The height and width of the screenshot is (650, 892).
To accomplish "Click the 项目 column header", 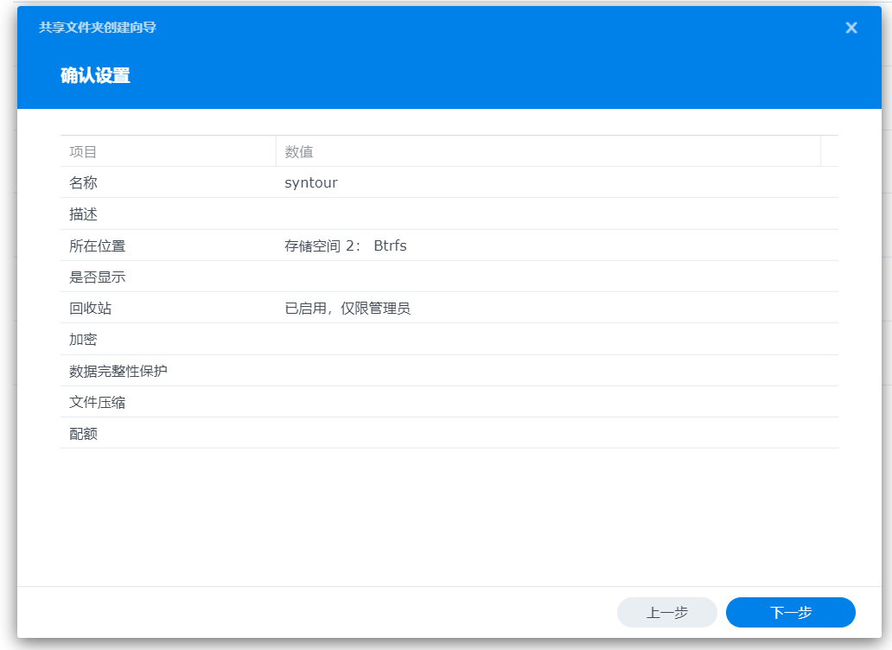I will [168, 152].
